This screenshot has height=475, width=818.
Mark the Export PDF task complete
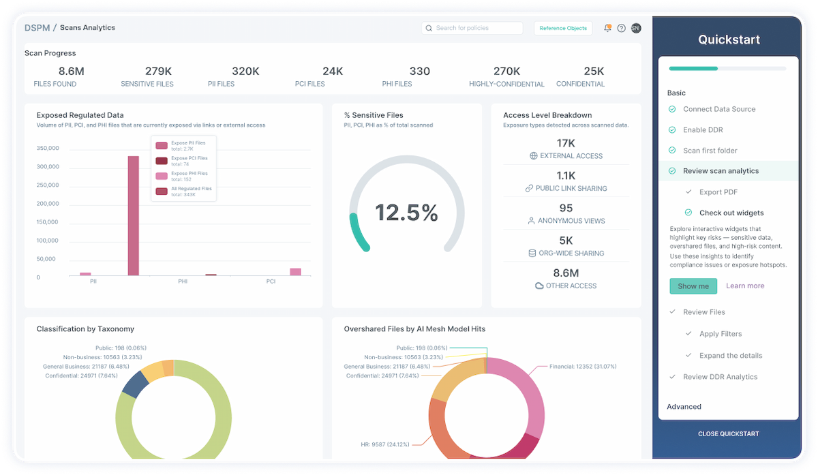(690, 191)
